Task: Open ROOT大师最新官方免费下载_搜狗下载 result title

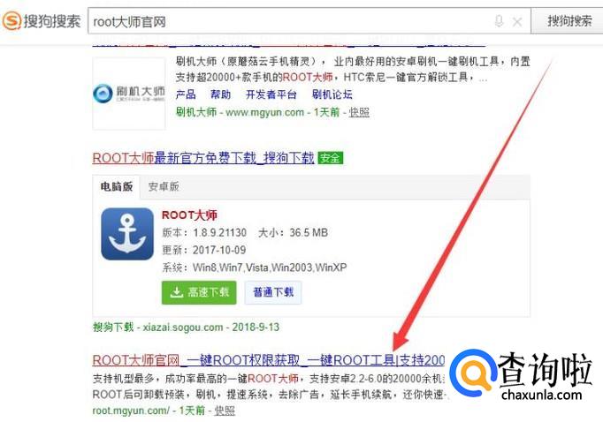Action: [x=203, y=158]
